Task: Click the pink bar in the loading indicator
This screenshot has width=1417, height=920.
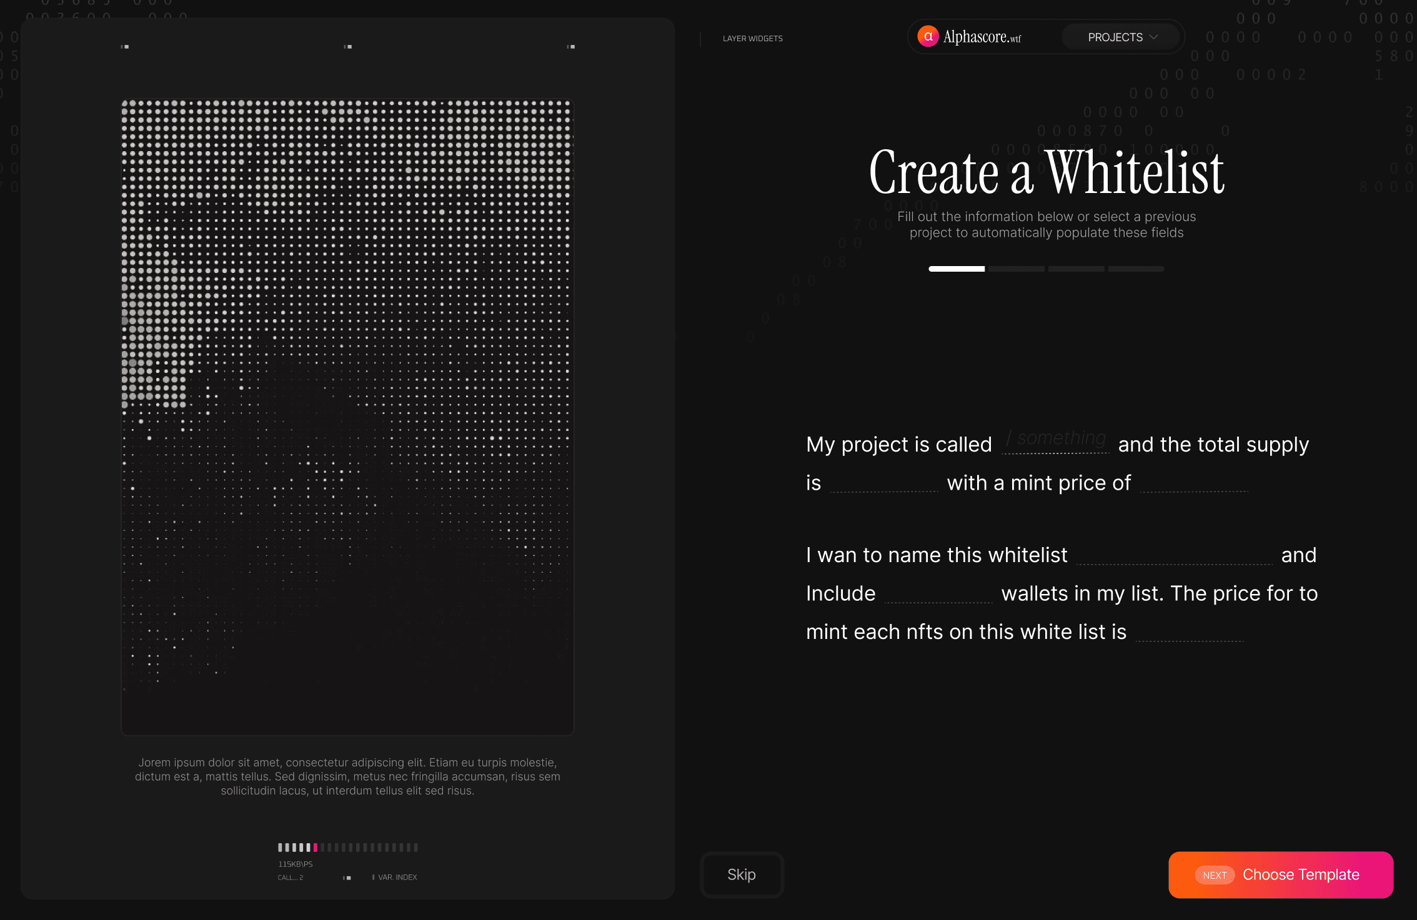Action: tap(316, 848)
